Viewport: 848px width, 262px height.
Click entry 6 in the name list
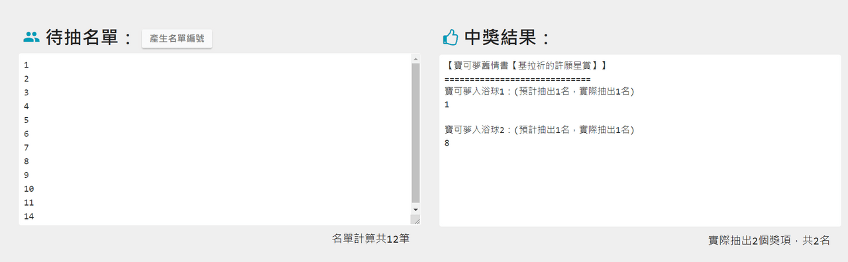click(26, 134)
